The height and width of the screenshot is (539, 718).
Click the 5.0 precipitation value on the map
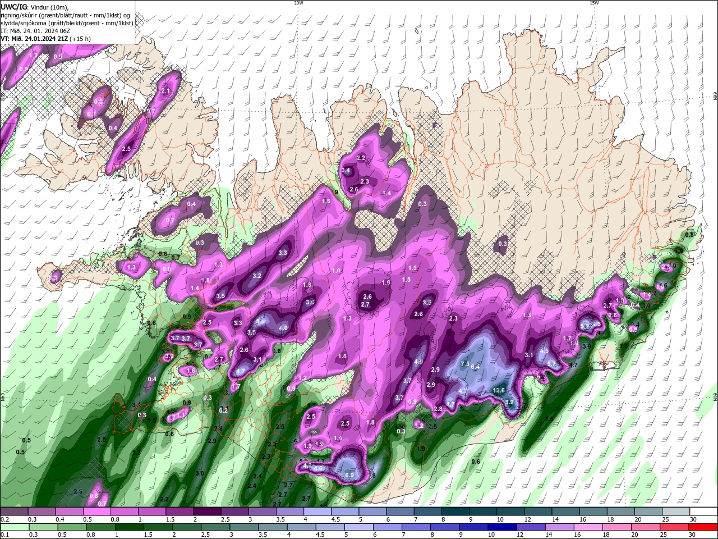[260, 322]
